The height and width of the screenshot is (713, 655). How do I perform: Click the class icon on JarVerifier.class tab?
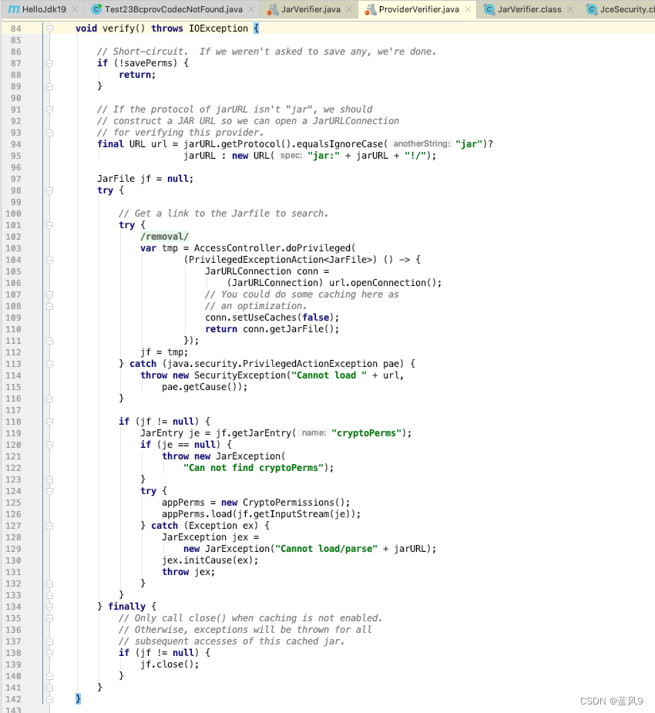pos(489,9)
